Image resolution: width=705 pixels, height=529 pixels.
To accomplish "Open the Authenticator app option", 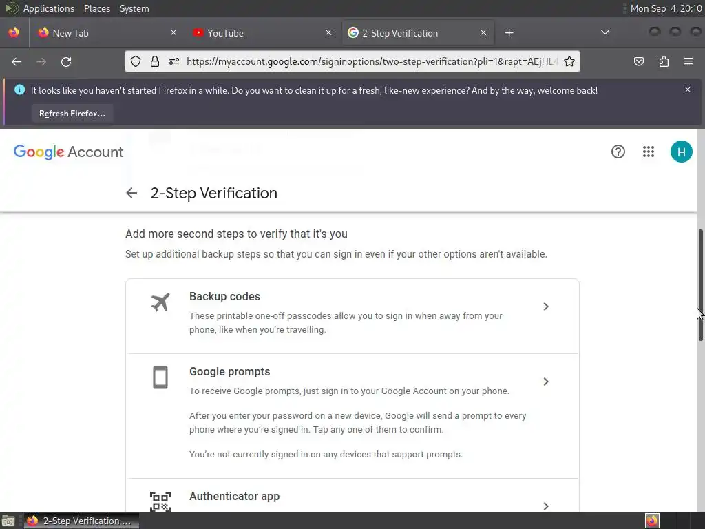I will pos(352,495).
